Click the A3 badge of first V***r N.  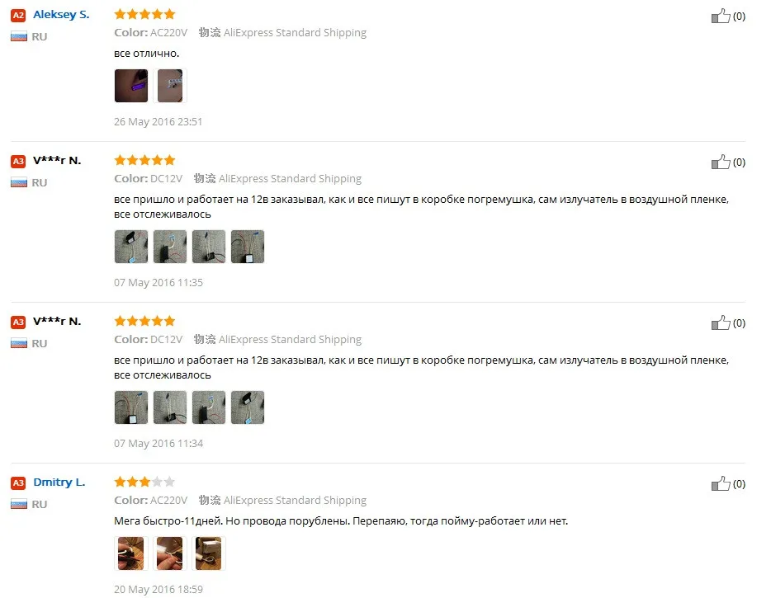click(x=18, y=161)
